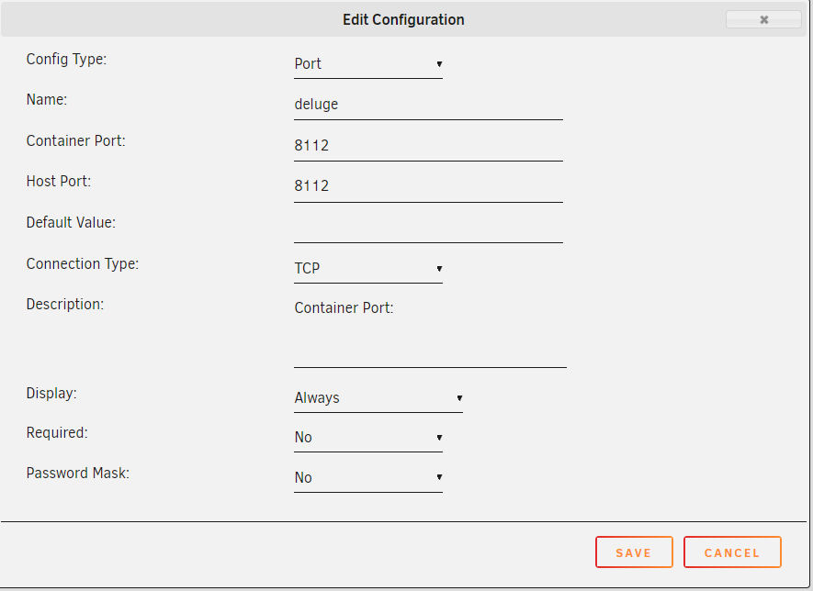Click the Display label
The height and width of the screenshot is (591, 813).
click(x=51, y=394)
